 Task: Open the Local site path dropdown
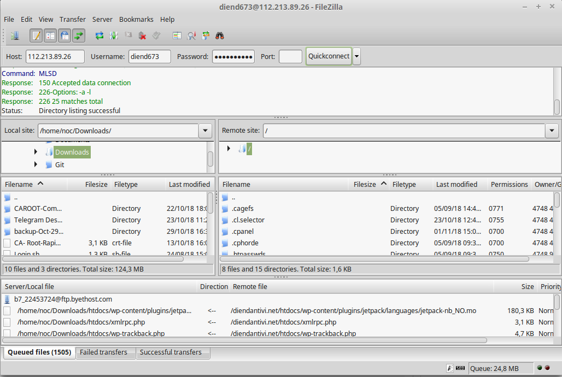tap(206, 131)
